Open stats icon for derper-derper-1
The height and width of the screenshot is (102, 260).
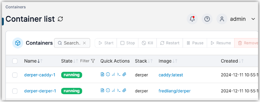pyautogui.click(x=113, y=90)
